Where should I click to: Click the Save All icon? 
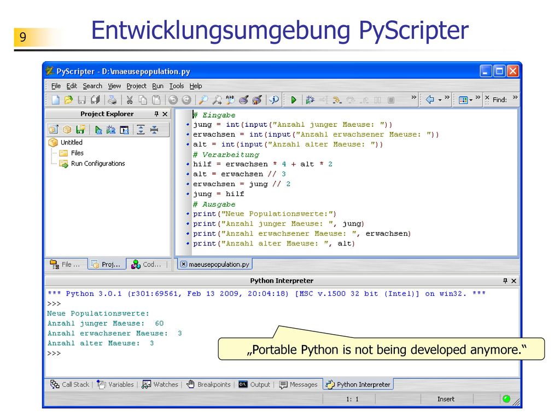(x=95, y=100)
